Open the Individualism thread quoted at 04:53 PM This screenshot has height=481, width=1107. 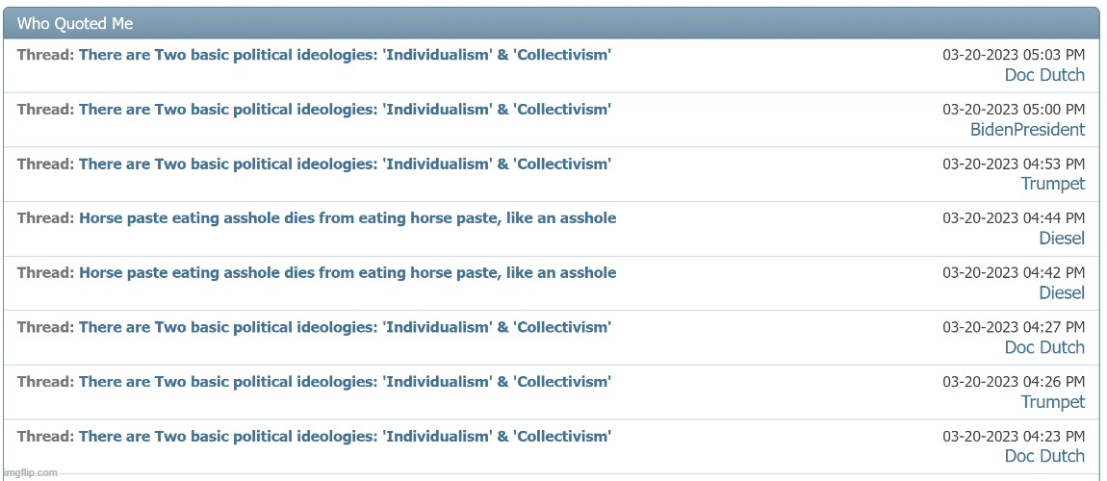coord(344,164)
